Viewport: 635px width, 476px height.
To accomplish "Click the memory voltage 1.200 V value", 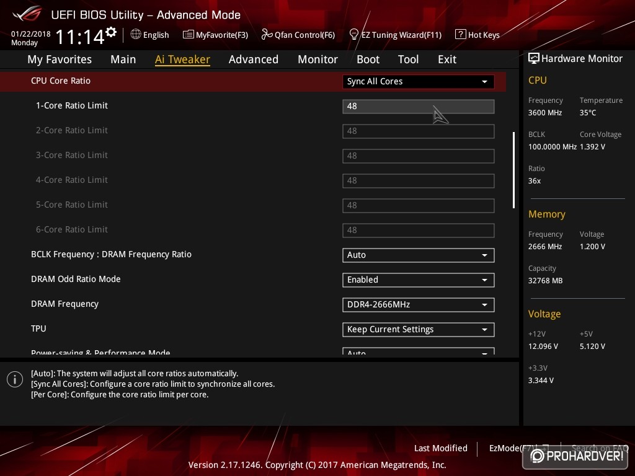I will [x=592, y=247].
